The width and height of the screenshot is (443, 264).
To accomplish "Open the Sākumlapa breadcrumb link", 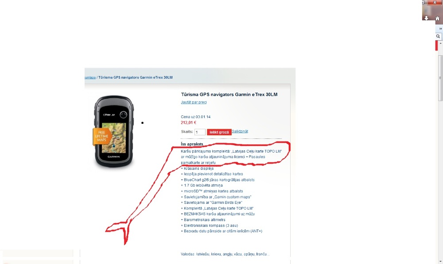I will [90, 77].
